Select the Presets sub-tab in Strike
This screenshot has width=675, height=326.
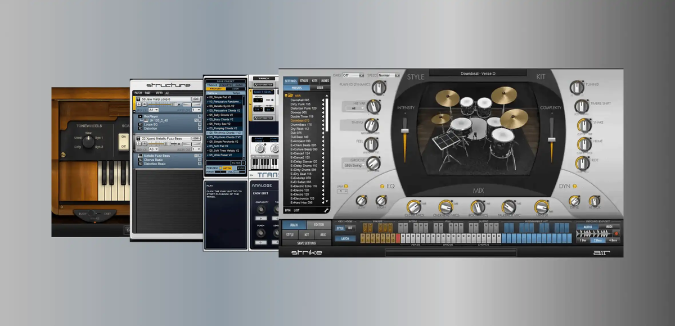(296, 88)
